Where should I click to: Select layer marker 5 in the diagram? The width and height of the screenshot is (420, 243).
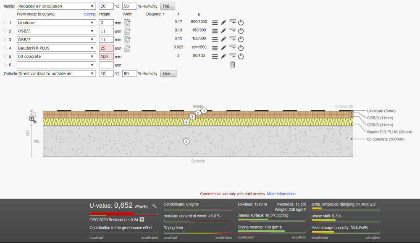(186, 141)
